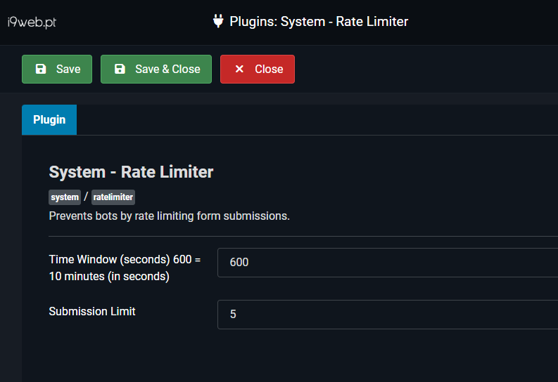The image size is (558, 382).
Task: Click the slash between system and ratelimiter
Action: tap(86, 197)
